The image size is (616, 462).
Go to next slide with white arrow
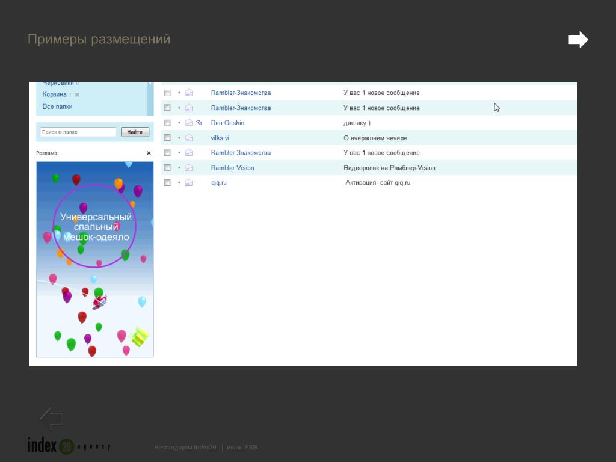(x=578, y=40)
